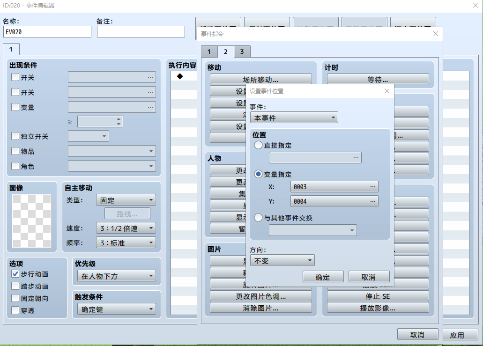The image size is (483, 346).
Task: Click the 等待... command button
Action: click(x=378, y=79)
